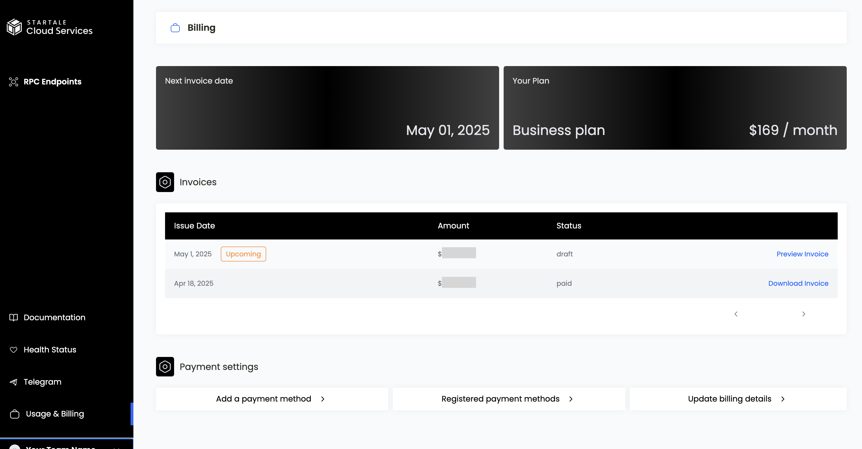Click the orange Upcoming badge
Screen dimensions: 862x449
[x=243, y=254]
